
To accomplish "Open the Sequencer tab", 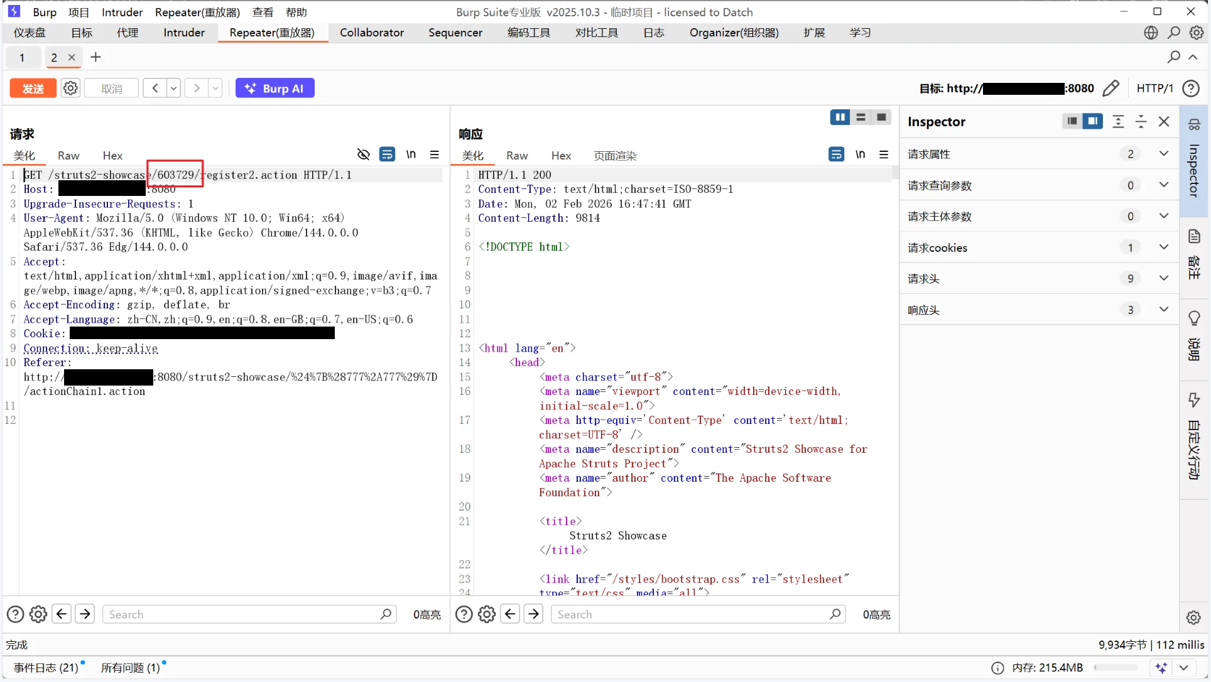I will click(455, 33).
